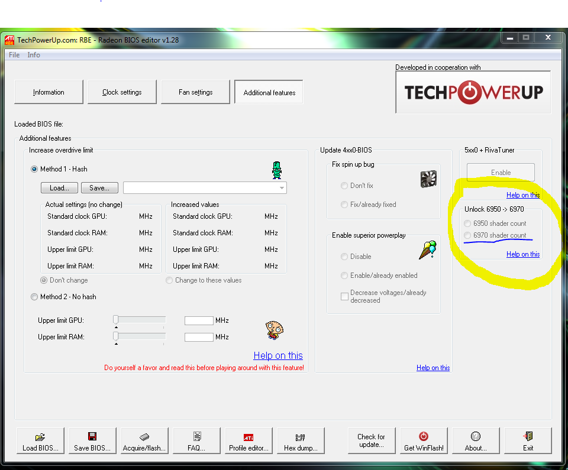Select Don't fix spin up bug option

coord(344,186)
